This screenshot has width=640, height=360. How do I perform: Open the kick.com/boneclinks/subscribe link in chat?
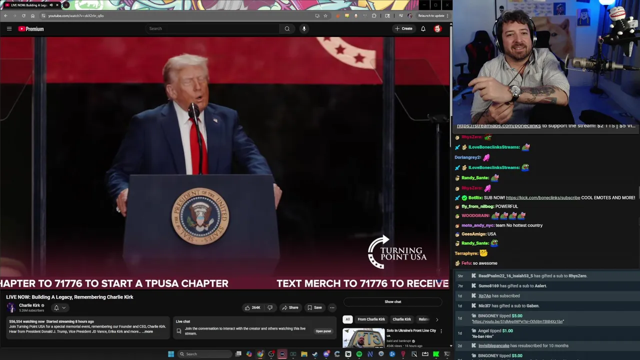point(543,197)
